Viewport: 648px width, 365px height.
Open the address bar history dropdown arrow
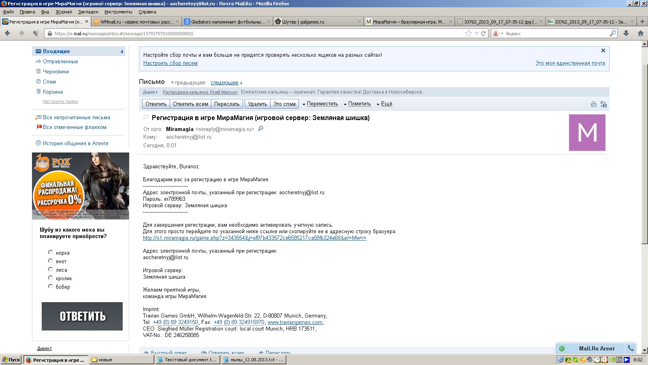[476, 33]
